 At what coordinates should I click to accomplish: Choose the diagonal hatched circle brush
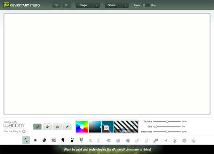click(x=118, y=140)
